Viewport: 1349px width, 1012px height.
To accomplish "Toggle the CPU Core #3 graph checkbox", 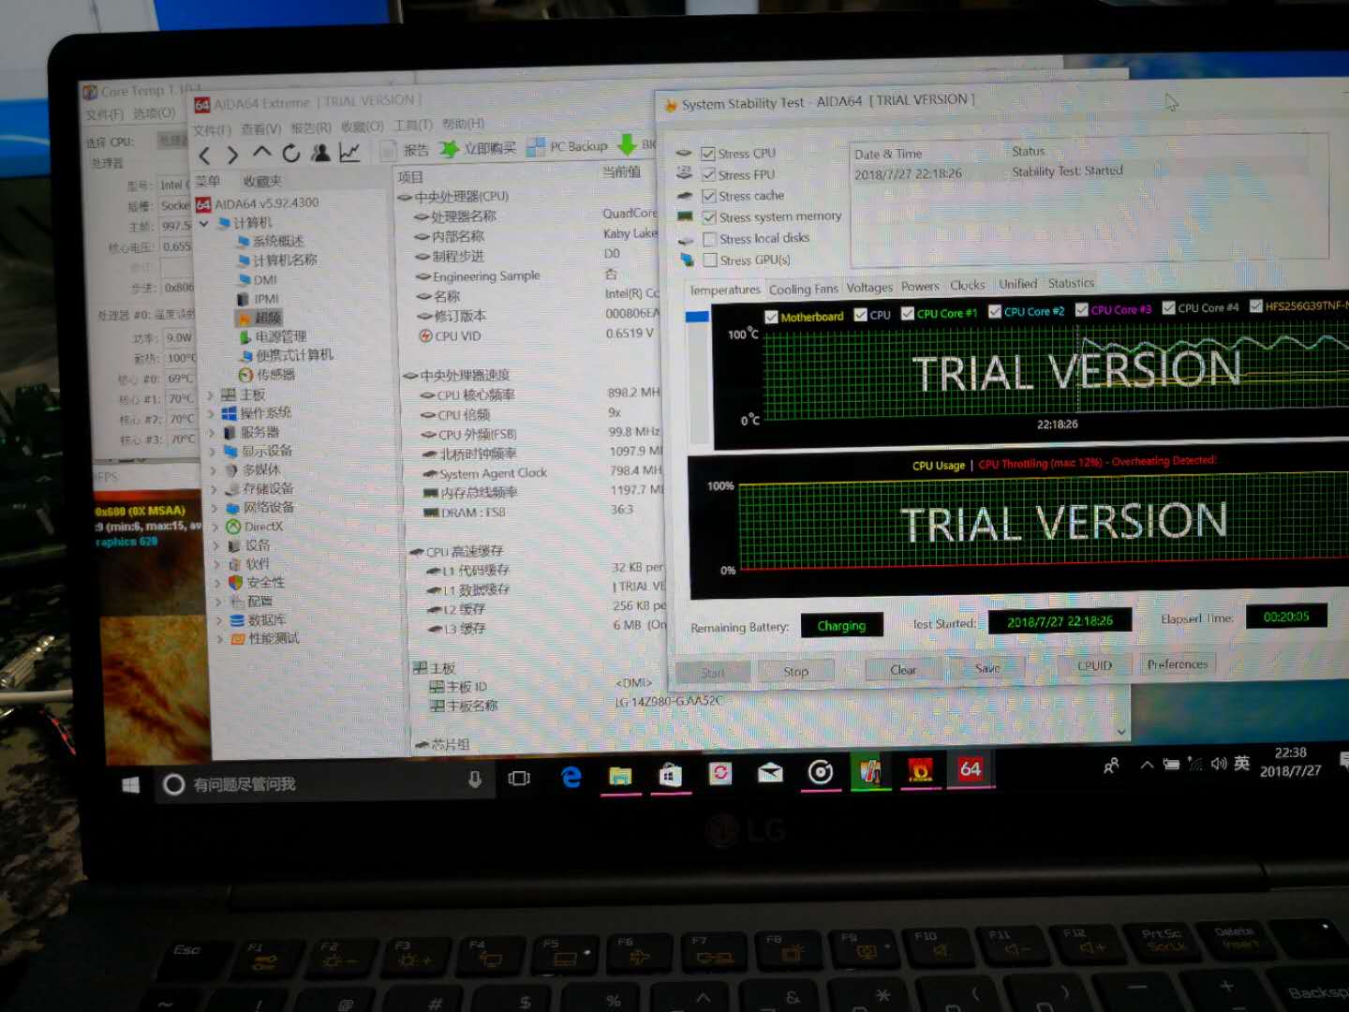I will (x=1081, y=310).
